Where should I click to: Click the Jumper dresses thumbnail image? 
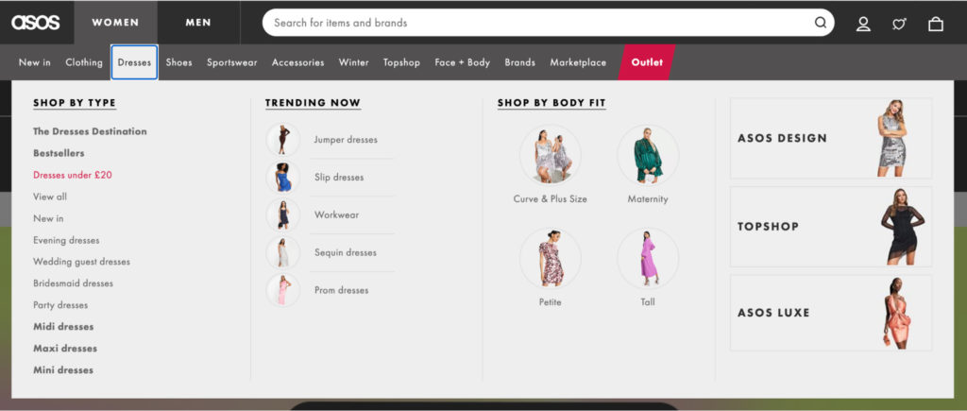283,140
